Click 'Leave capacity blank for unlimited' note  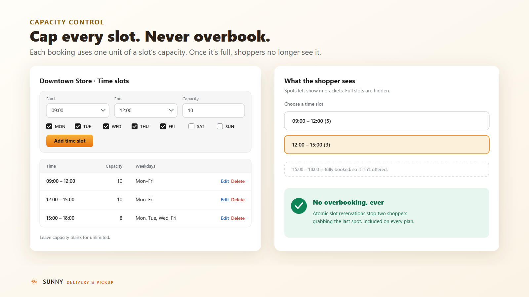point(75,237)
